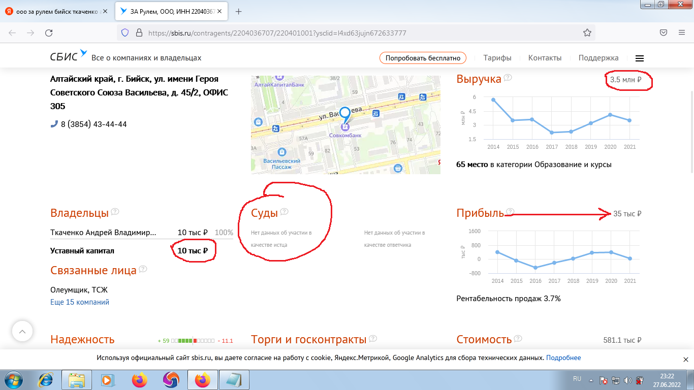Open the СБИС logo home link
Viewport: 694px width, 390px height.
[x=69, y=56]
